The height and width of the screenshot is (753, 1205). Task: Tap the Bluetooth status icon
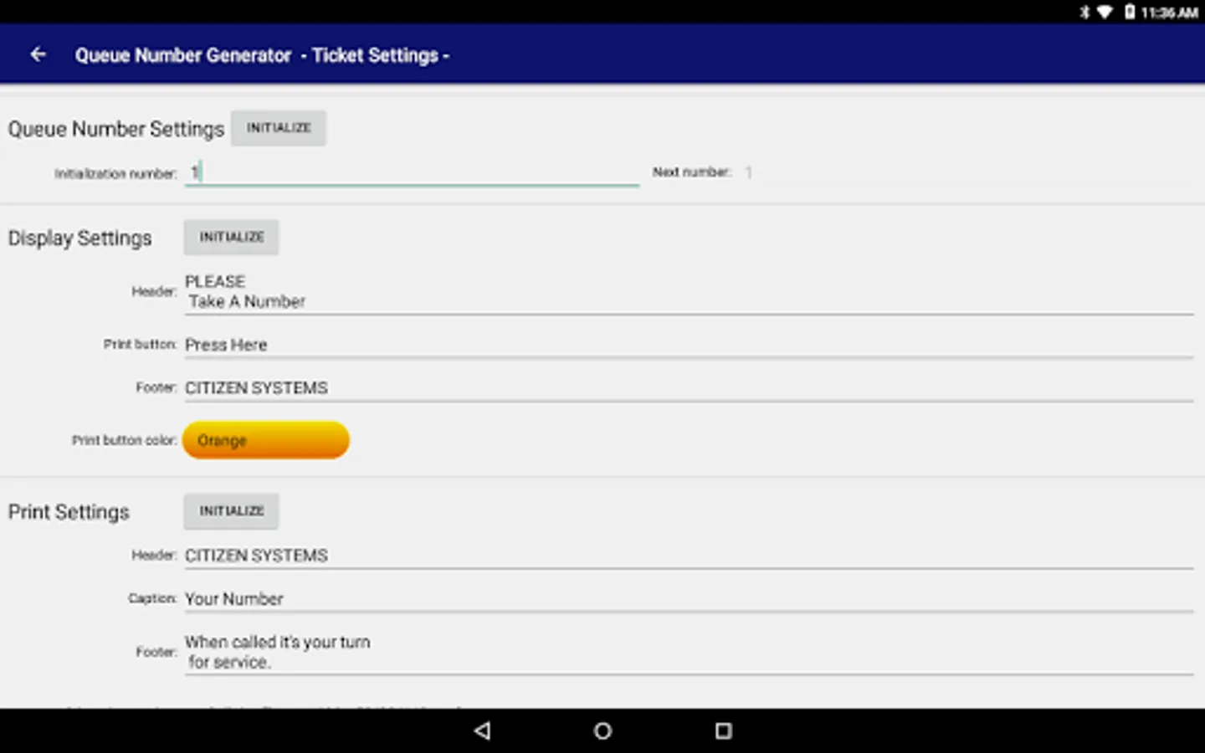(x=1084, y=12)
